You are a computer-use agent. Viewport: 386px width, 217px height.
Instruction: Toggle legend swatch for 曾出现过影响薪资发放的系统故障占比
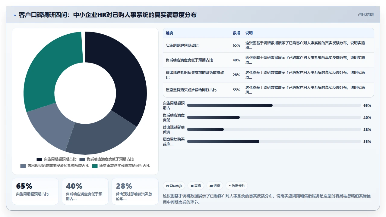(x=23, y=166)
